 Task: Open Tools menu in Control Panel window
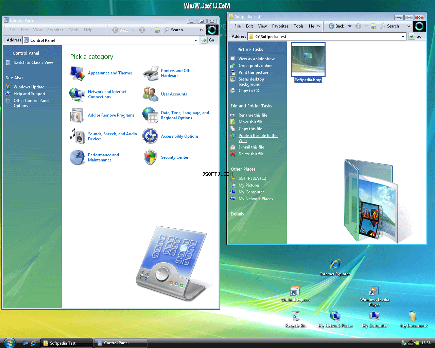point(73,30)
